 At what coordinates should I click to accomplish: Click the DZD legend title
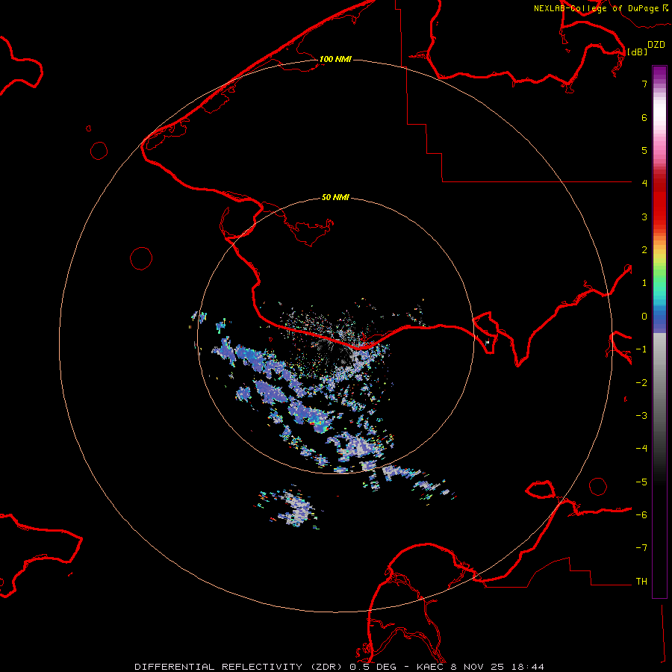pyautogui.click(x=656, y=45)
